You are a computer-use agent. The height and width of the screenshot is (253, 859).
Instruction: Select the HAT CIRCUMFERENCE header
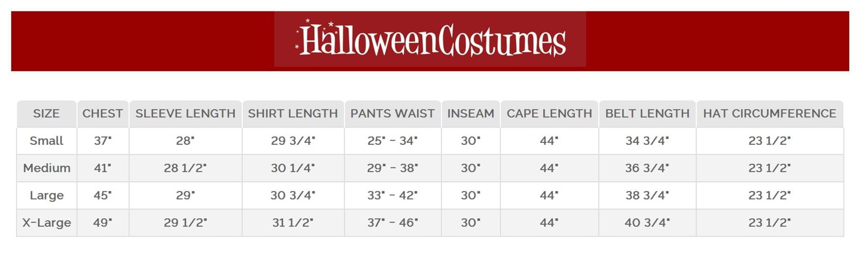[x=770, y=114]
